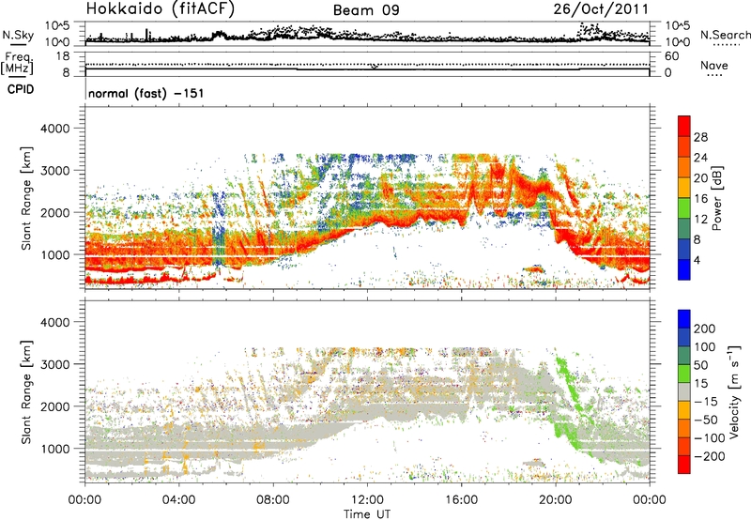Click the grey segment of velocity colorbar

[x=684, y=392]
